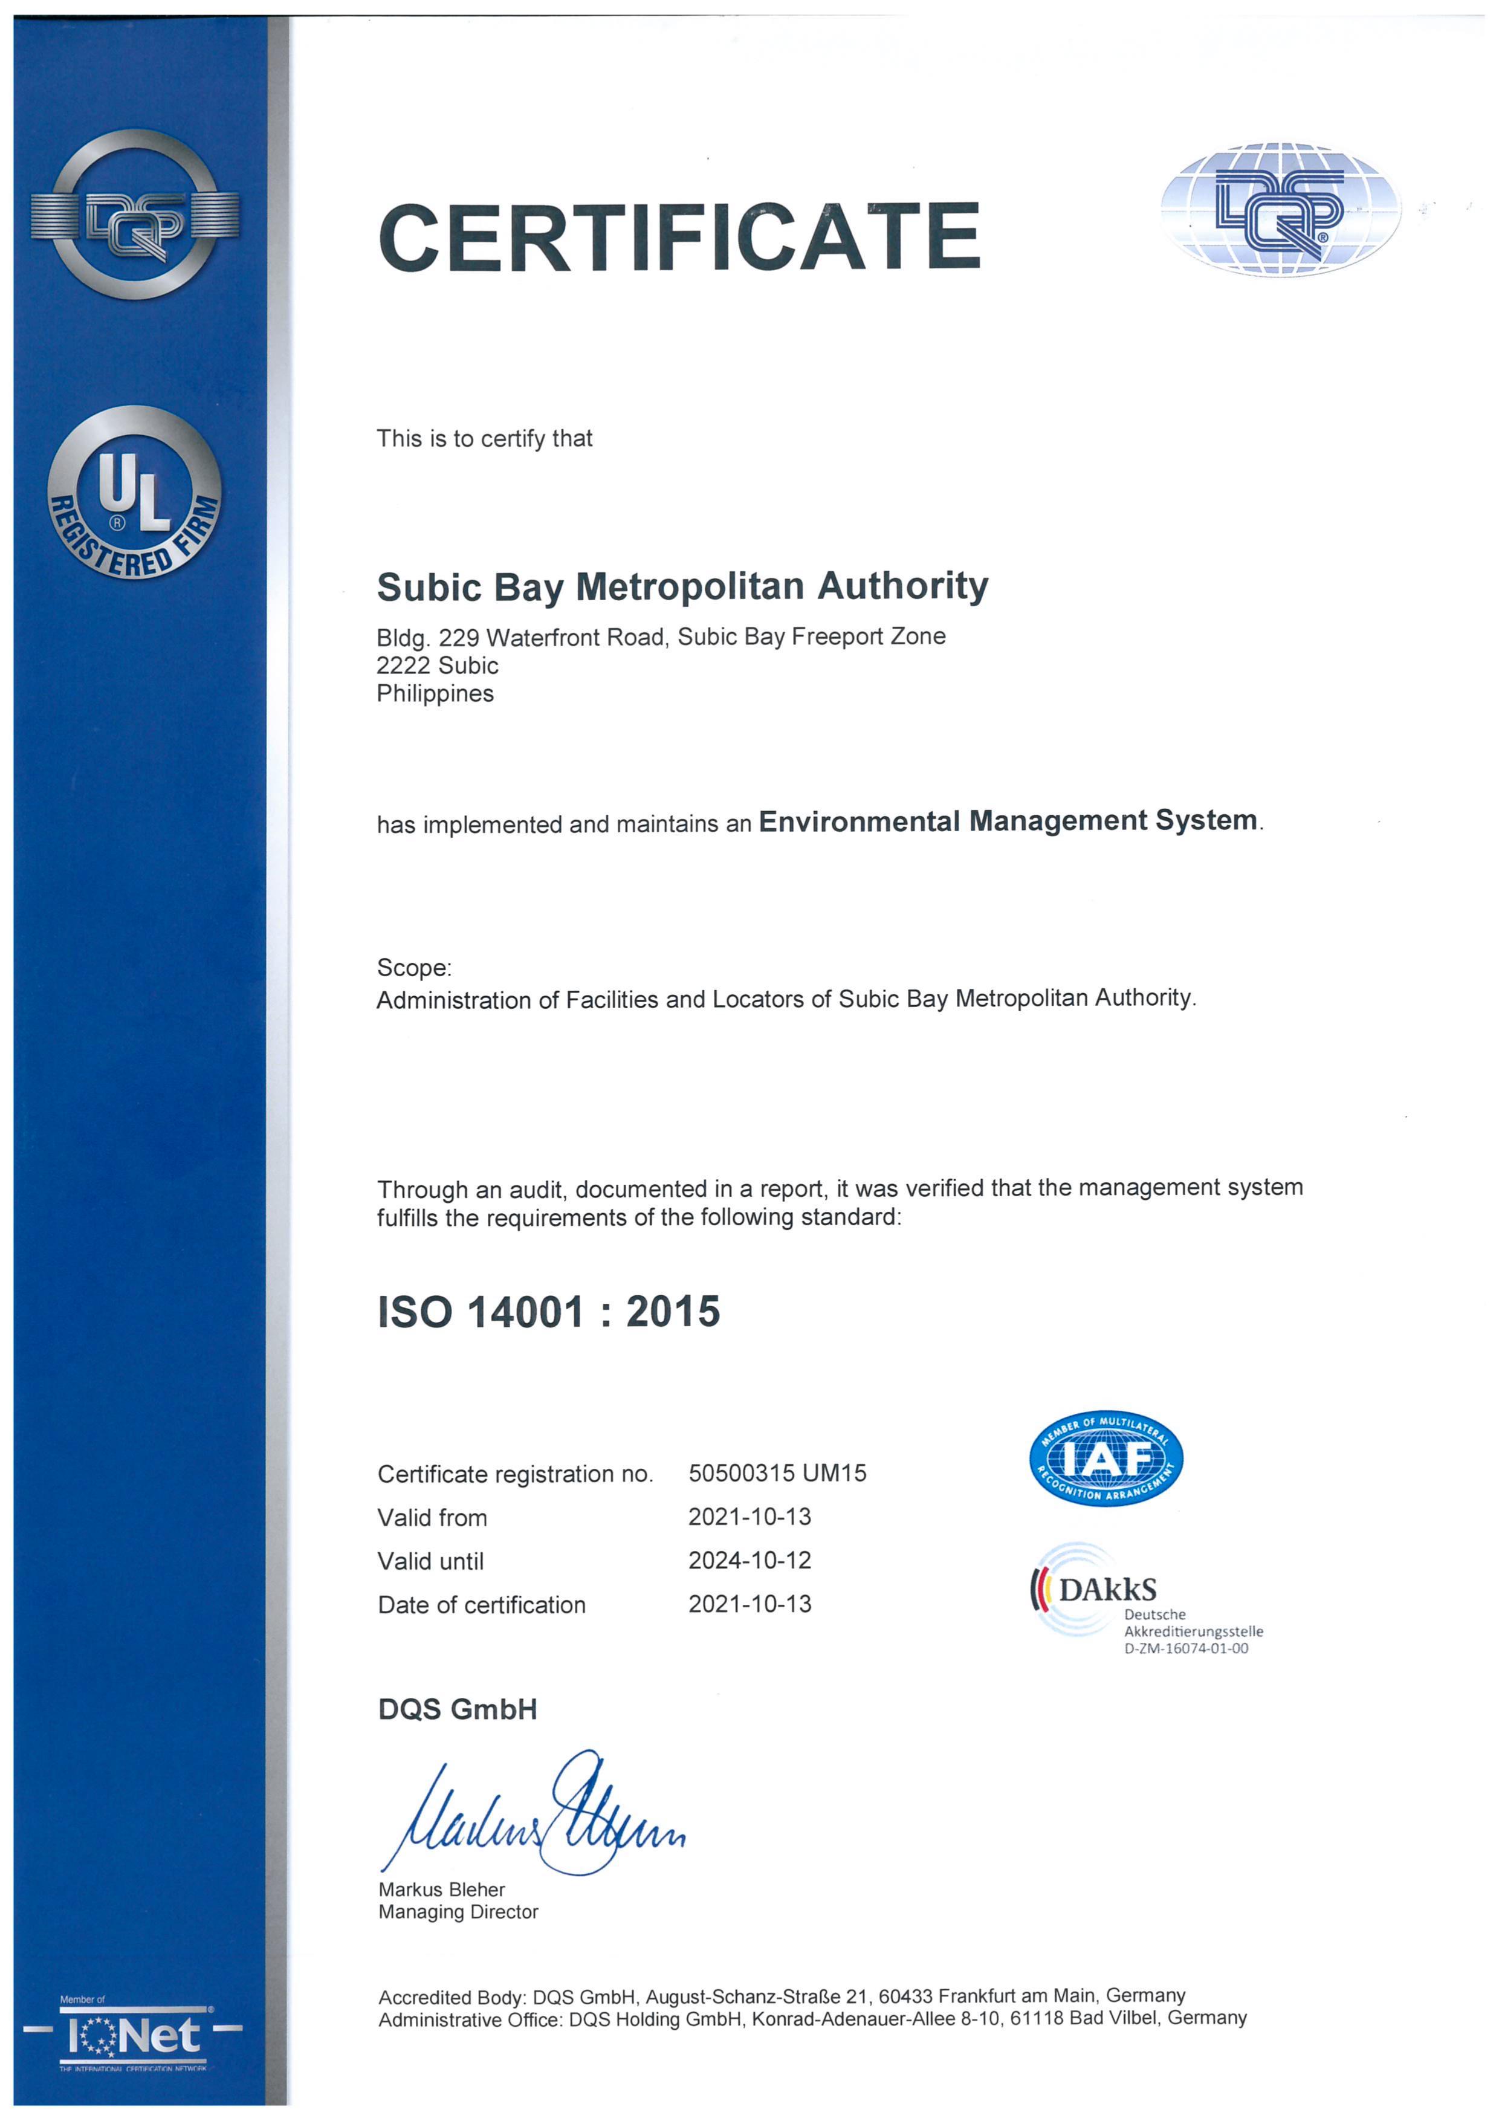The height and width of the screenshot is (2121, 1499).
Task: Click the 'Subic Bay Metropolitan Authority' company name
Action: 682,586
